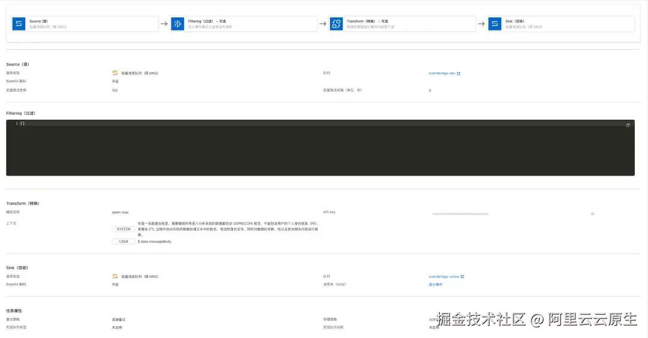Click the Sink service type 轻量消息队列 (原 MNS)
648x338 pixels.
click(140, 276)
